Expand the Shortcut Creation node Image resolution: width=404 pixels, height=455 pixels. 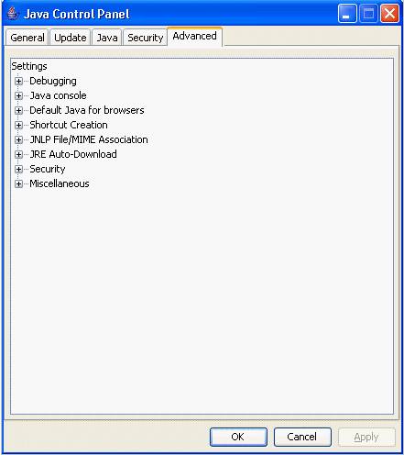18,125
